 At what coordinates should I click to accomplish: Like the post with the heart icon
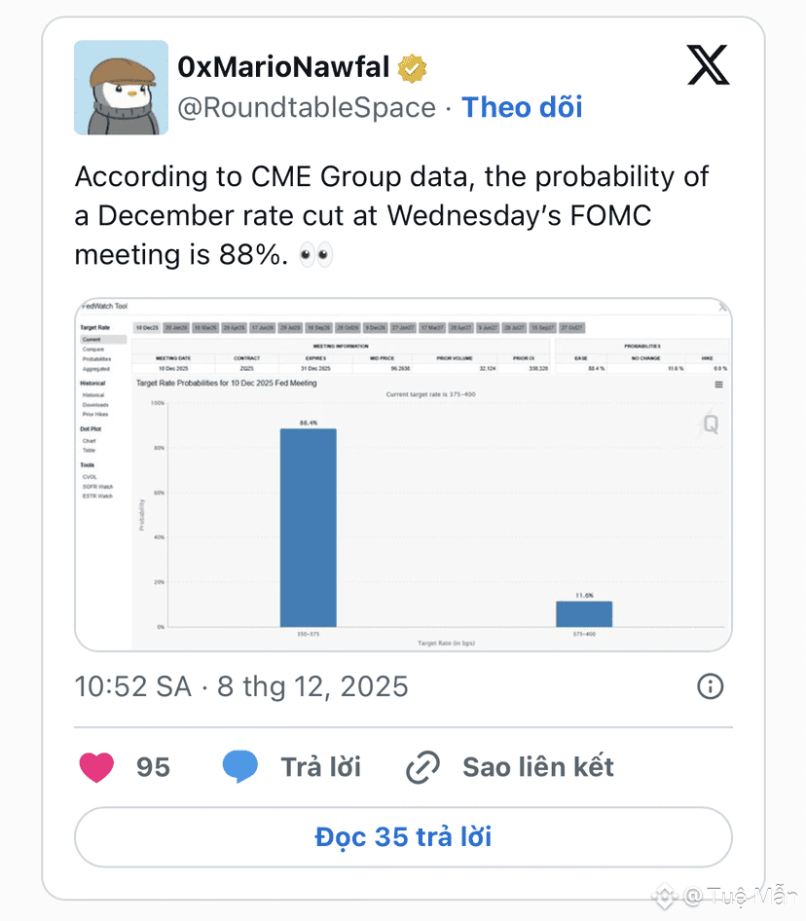coord(96,767)
